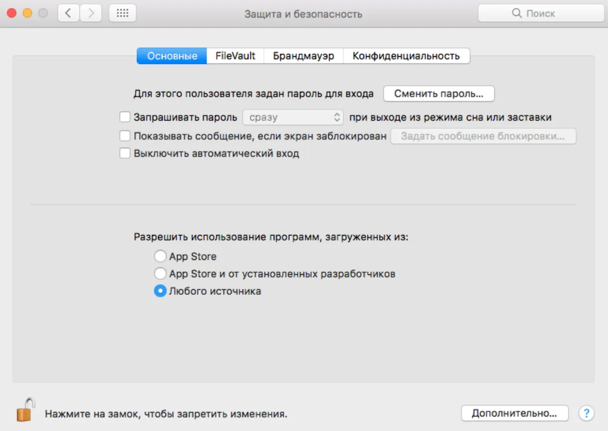This screenshot has width=608, height=431.
Task: Open the Дополнительно settings button
Action: point(514,413)
